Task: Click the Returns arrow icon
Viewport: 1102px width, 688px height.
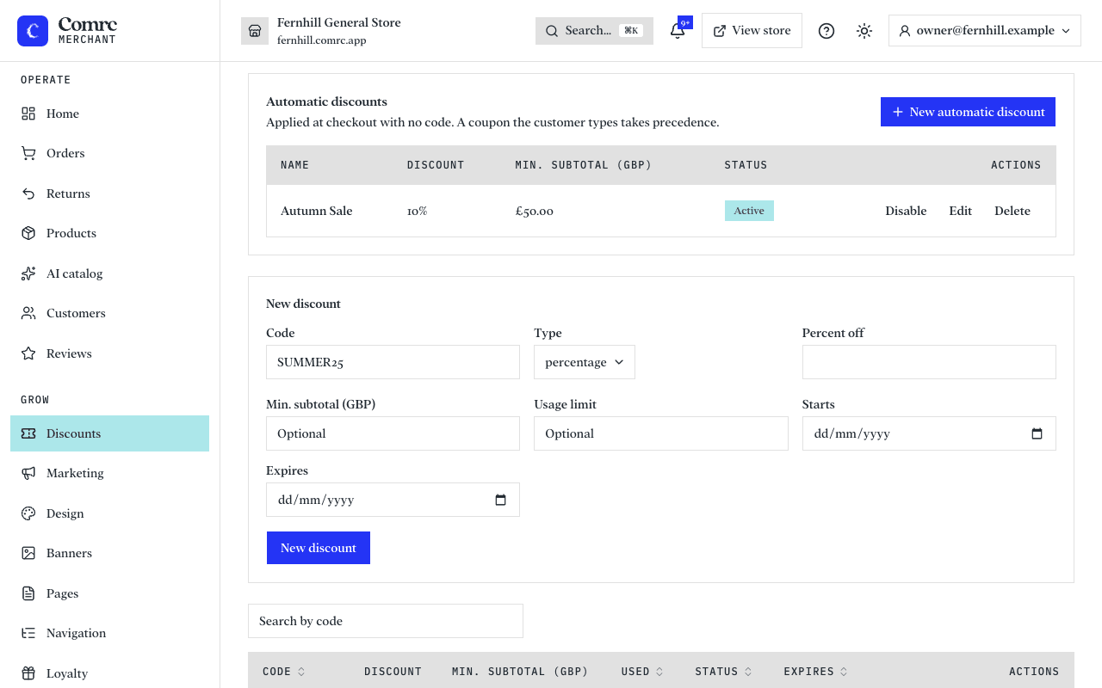Action: [x=28, y=193]
